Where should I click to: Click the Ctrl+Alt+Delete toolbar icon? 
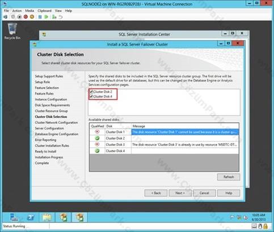6,17
